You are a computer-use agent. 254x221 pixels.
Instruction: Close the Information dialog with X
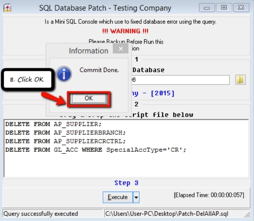(x=120, y=50)
